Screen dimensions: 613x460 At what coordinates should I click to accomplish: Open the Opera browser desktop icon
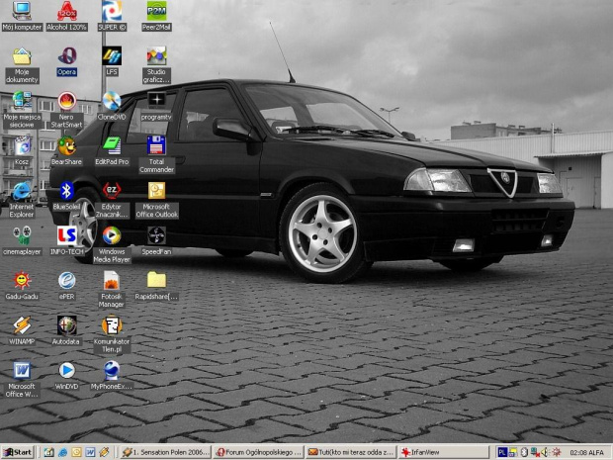click(66, 57)
